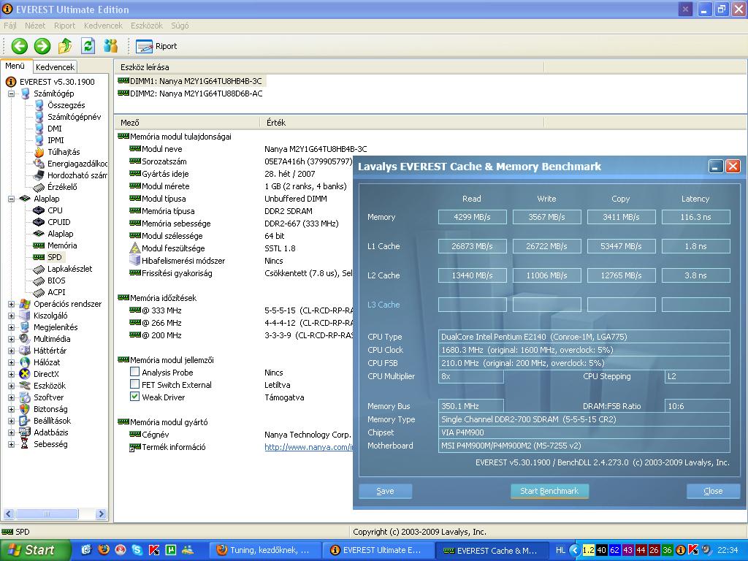Collapse the Számítógép tree node
The height and width of the screenshot is (561, 748).
pos(11,93)
